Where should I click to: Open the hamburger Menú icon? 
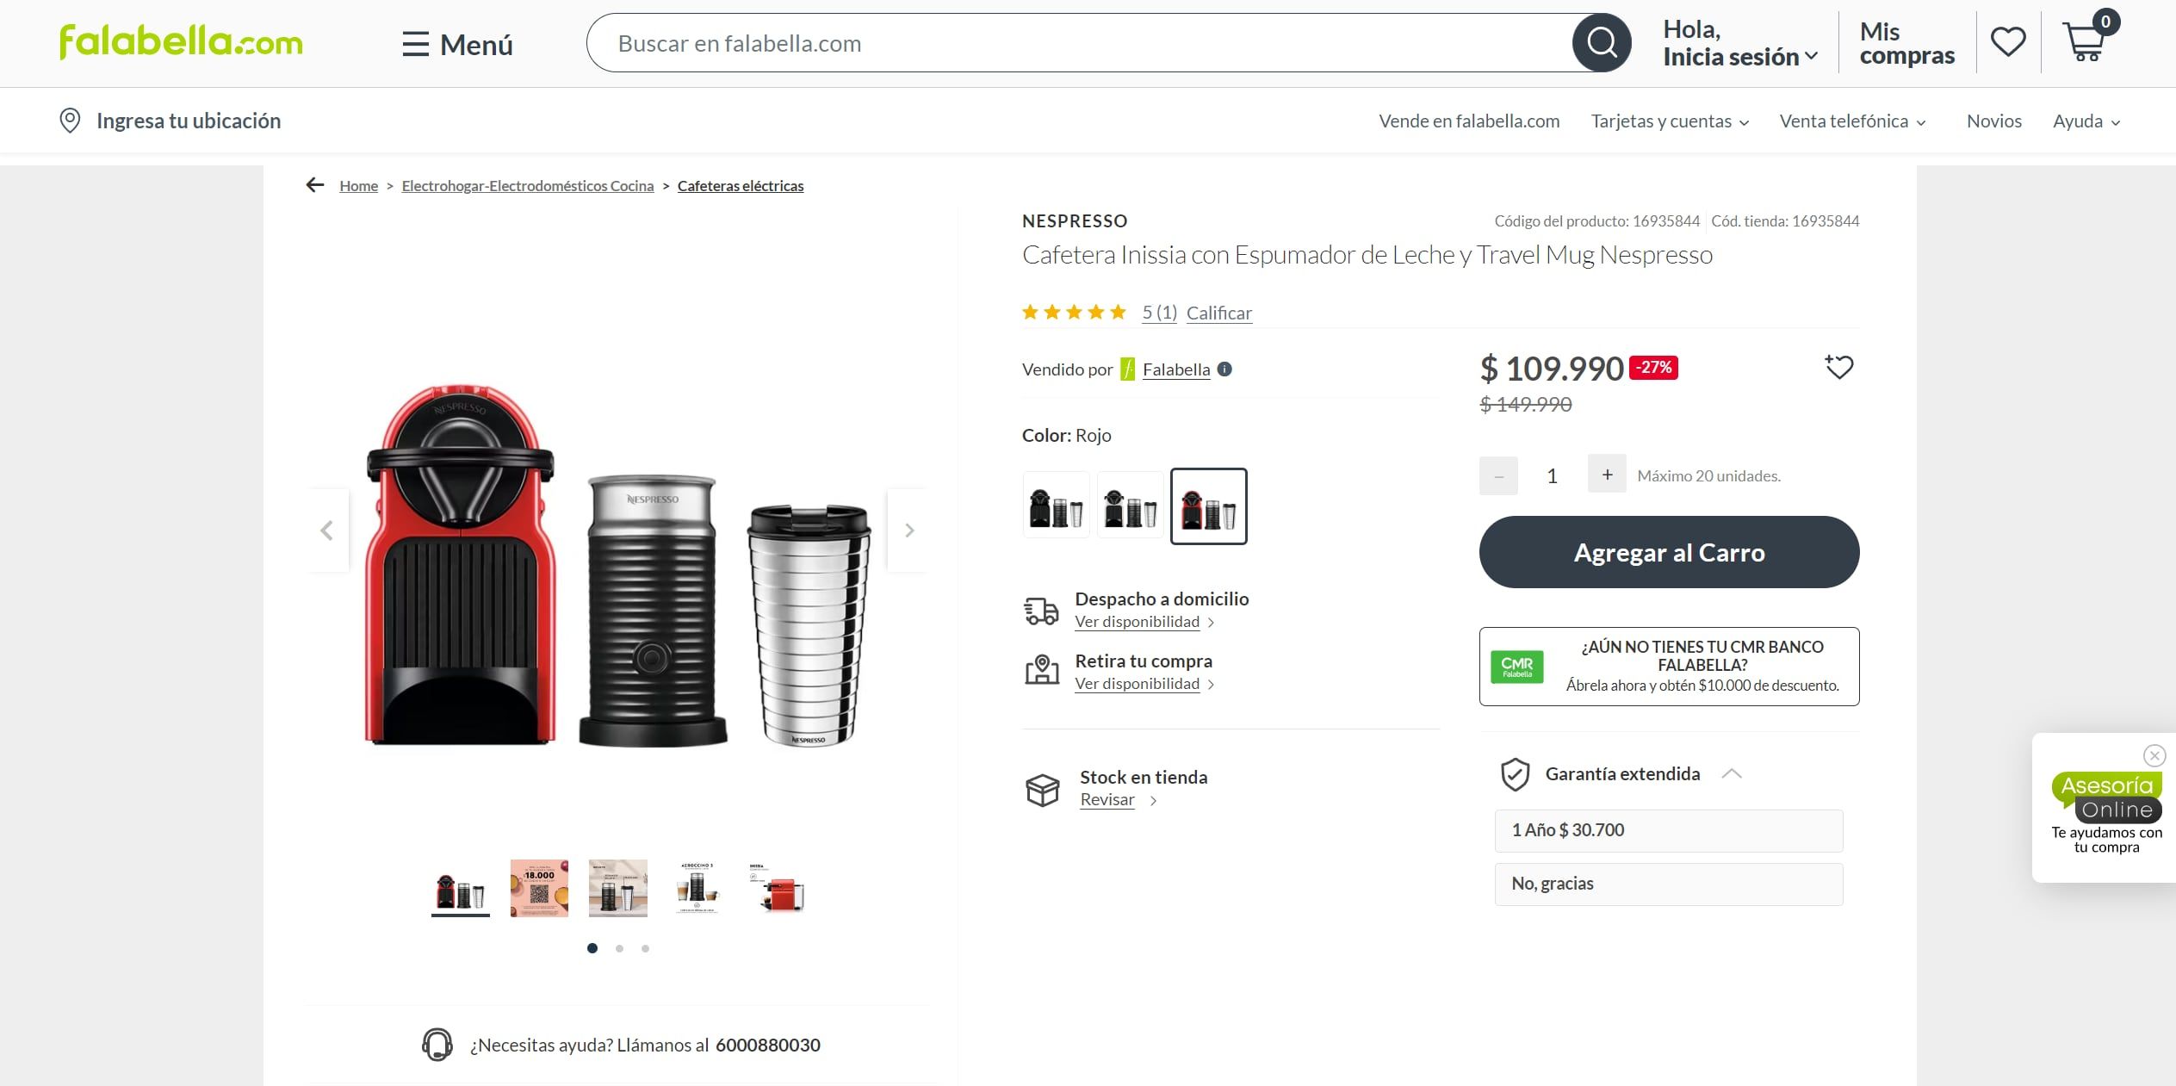(x=416, y=44)
